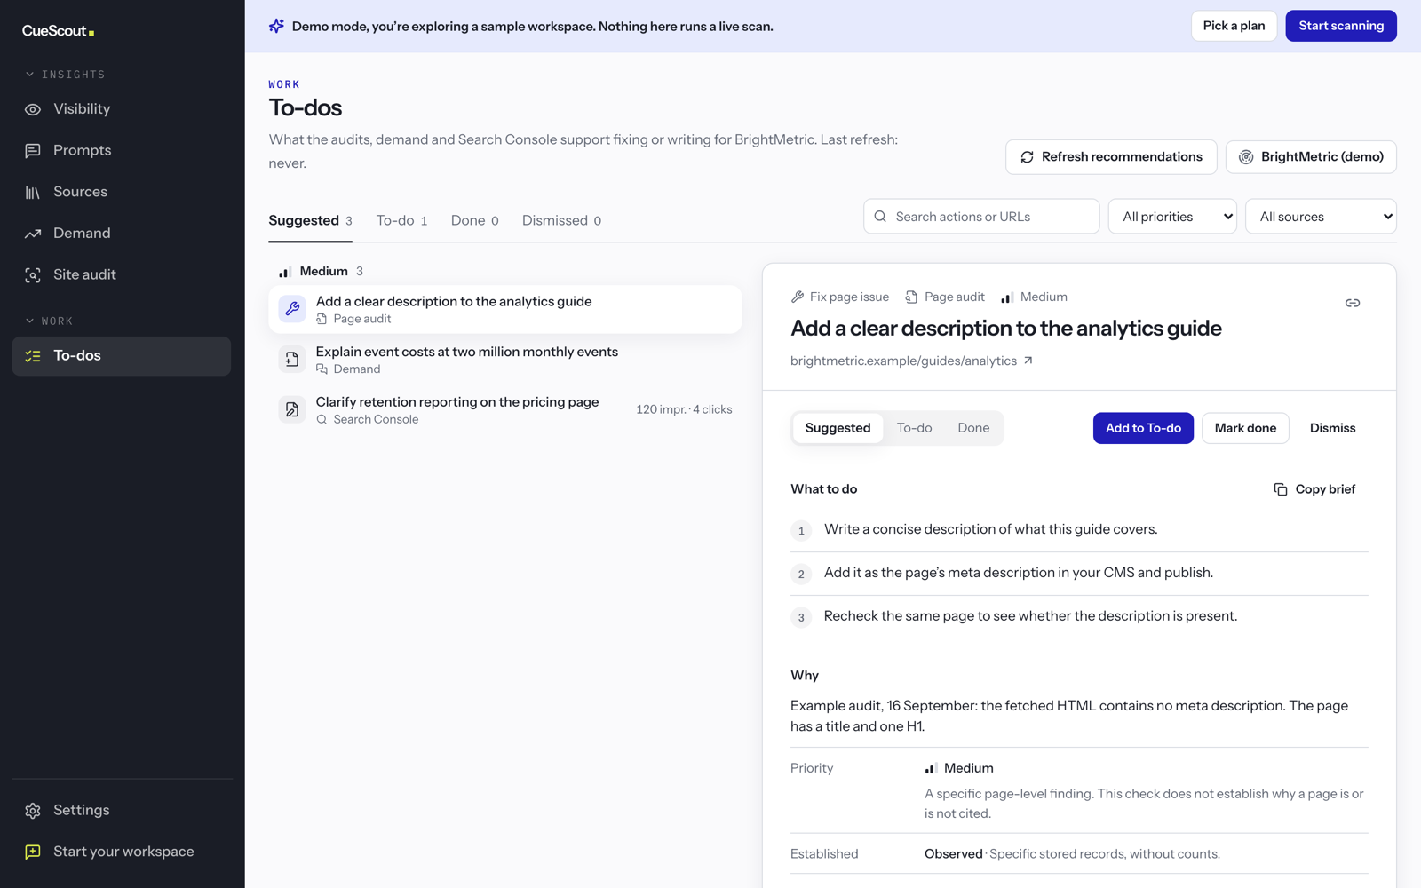
Task: Open Clarify retention reporting on pricing page
Action: coord(505,409)
